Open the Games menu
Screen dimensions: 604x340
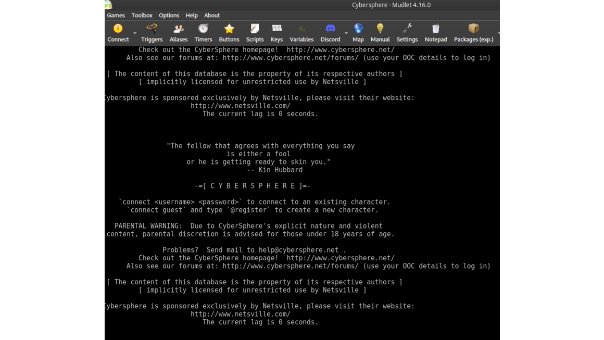[x=116, y=16]
